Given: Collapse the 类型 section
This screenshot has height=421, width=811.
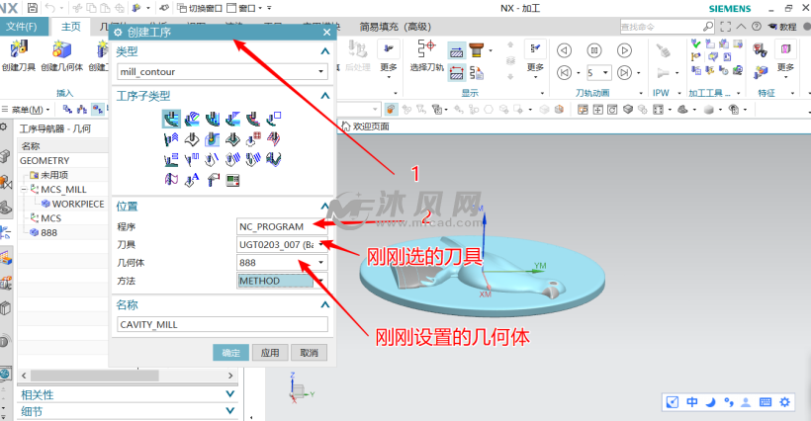Looking at the screenshot, I should click(324, 51).
